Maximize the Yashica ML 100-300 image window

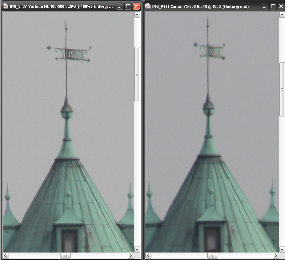coord(128,6)
